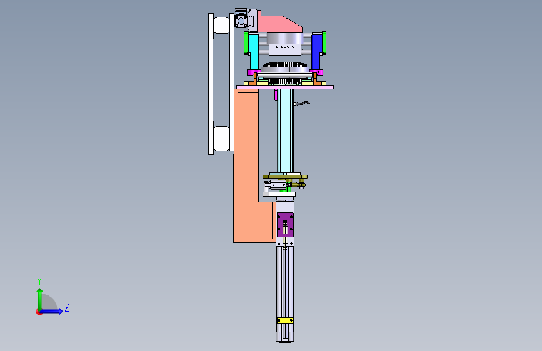Select the light cyan vertical column
Screen dimensions: 542x351
point(285,131)
